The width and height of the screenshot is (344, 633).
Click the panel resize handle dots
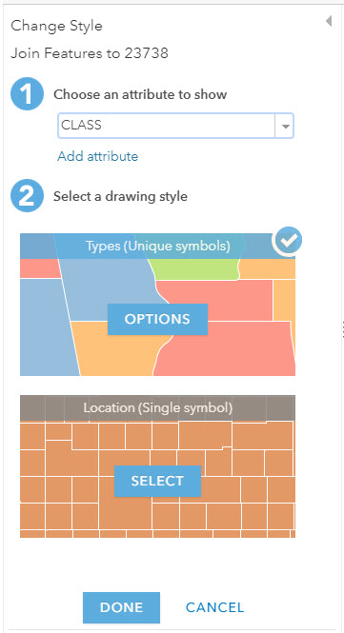342,329
